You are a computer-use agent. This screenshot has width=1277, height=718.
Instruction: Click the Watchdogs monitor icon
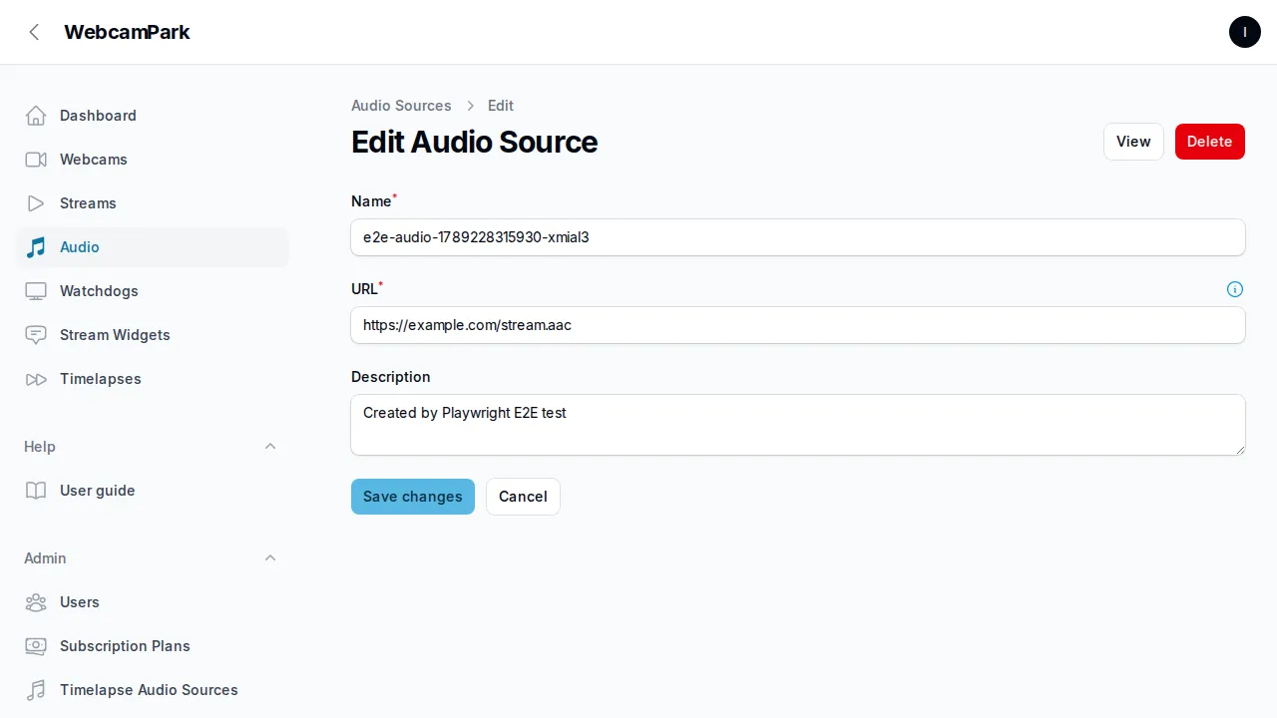[x=36, y=291]
